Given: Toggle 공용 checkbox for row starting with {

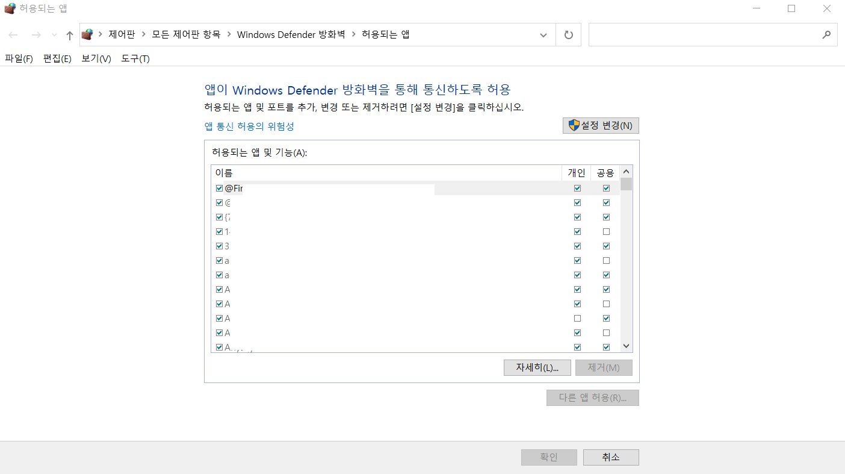Looking at the screenshot, I should pos(606,217).
